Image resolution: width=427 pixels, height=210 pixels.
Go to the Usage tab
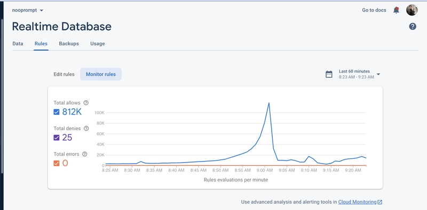98,44
